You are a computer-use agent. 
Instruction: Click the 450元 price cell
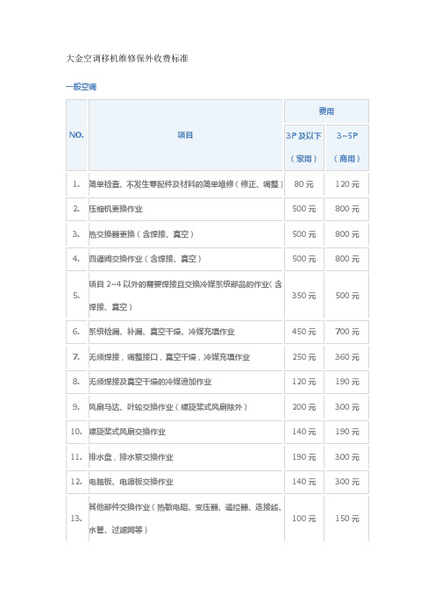(x=303, y=332)
